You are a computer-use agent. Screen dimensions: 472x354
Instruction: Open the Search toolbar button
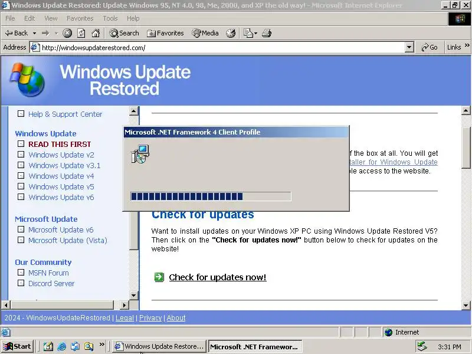[x=124, y=33]
